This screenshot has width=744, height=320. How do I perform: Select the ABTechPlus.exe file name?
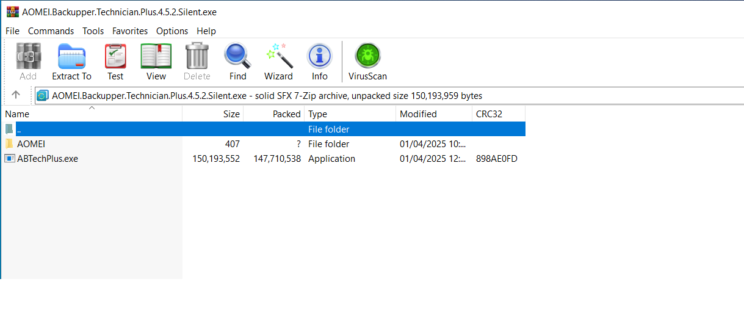tap(48, 159)
